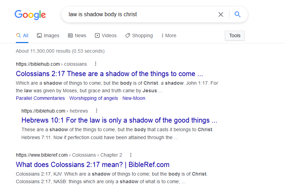This screenshot has width=285, height=188.
Task: Open options menu for biblehub colossians result
Action: (x=96, y=64)
